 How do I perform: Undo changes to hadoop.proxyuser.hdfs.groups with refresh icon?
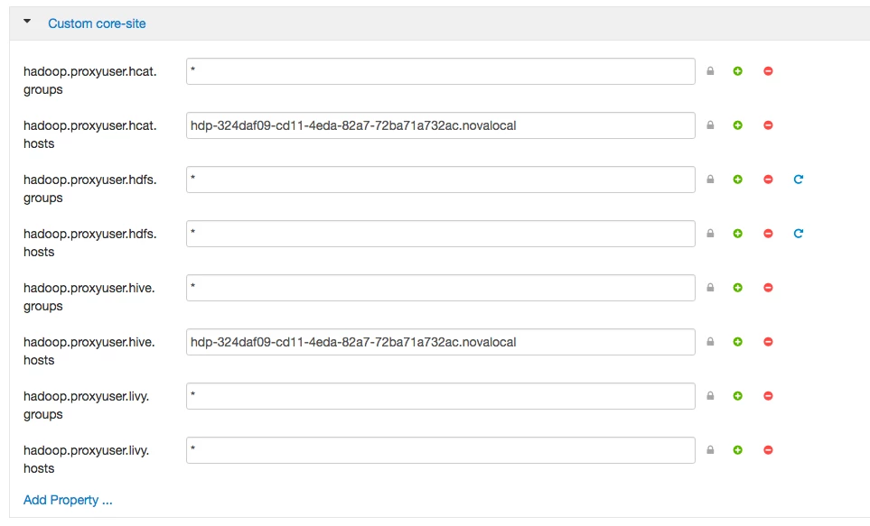click(799, 179)
